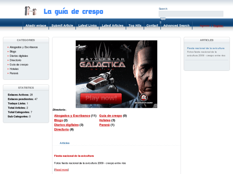Click the Total Articles: 2 statistic
233x174 pixels.
coord(18,108)
